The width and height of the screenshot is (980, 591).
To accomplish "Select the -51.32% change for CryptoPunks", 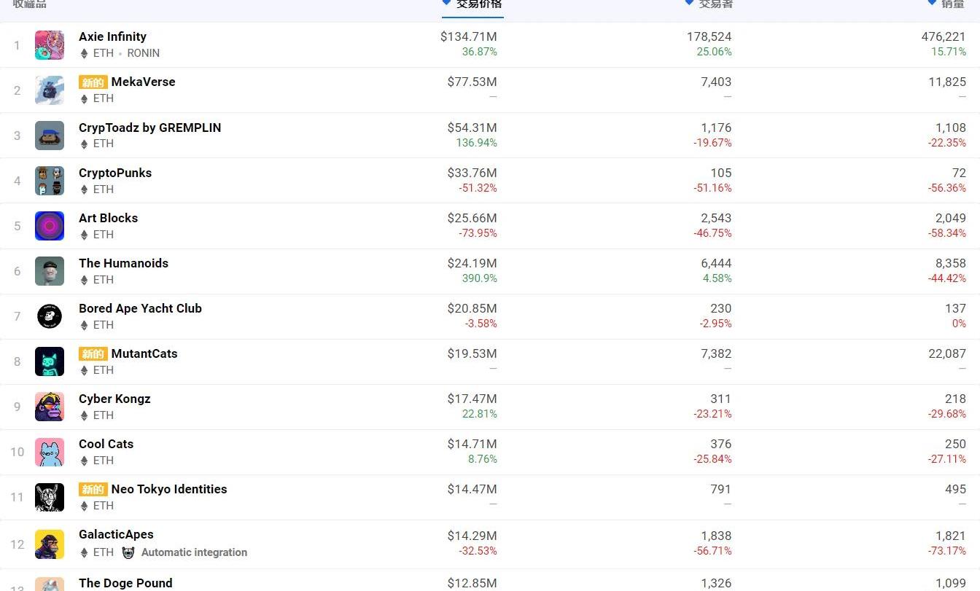I will [478, 188].
